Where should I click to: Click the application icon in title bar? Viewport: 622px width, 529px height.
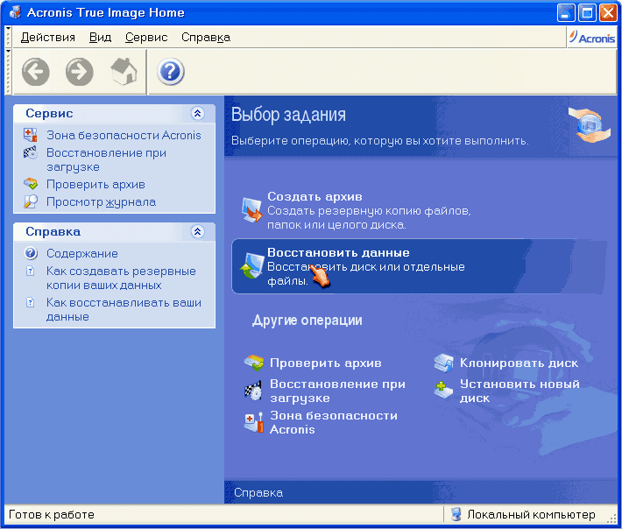point(15,12)
